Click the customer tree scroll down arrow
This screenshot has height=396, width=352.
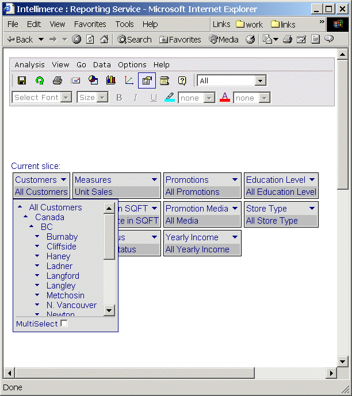pos(109,310)
